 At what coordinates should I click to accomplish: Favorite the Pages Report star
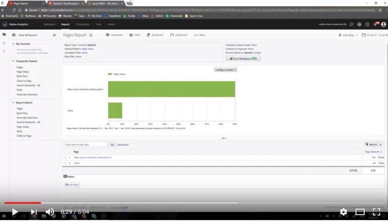point(91,35)
